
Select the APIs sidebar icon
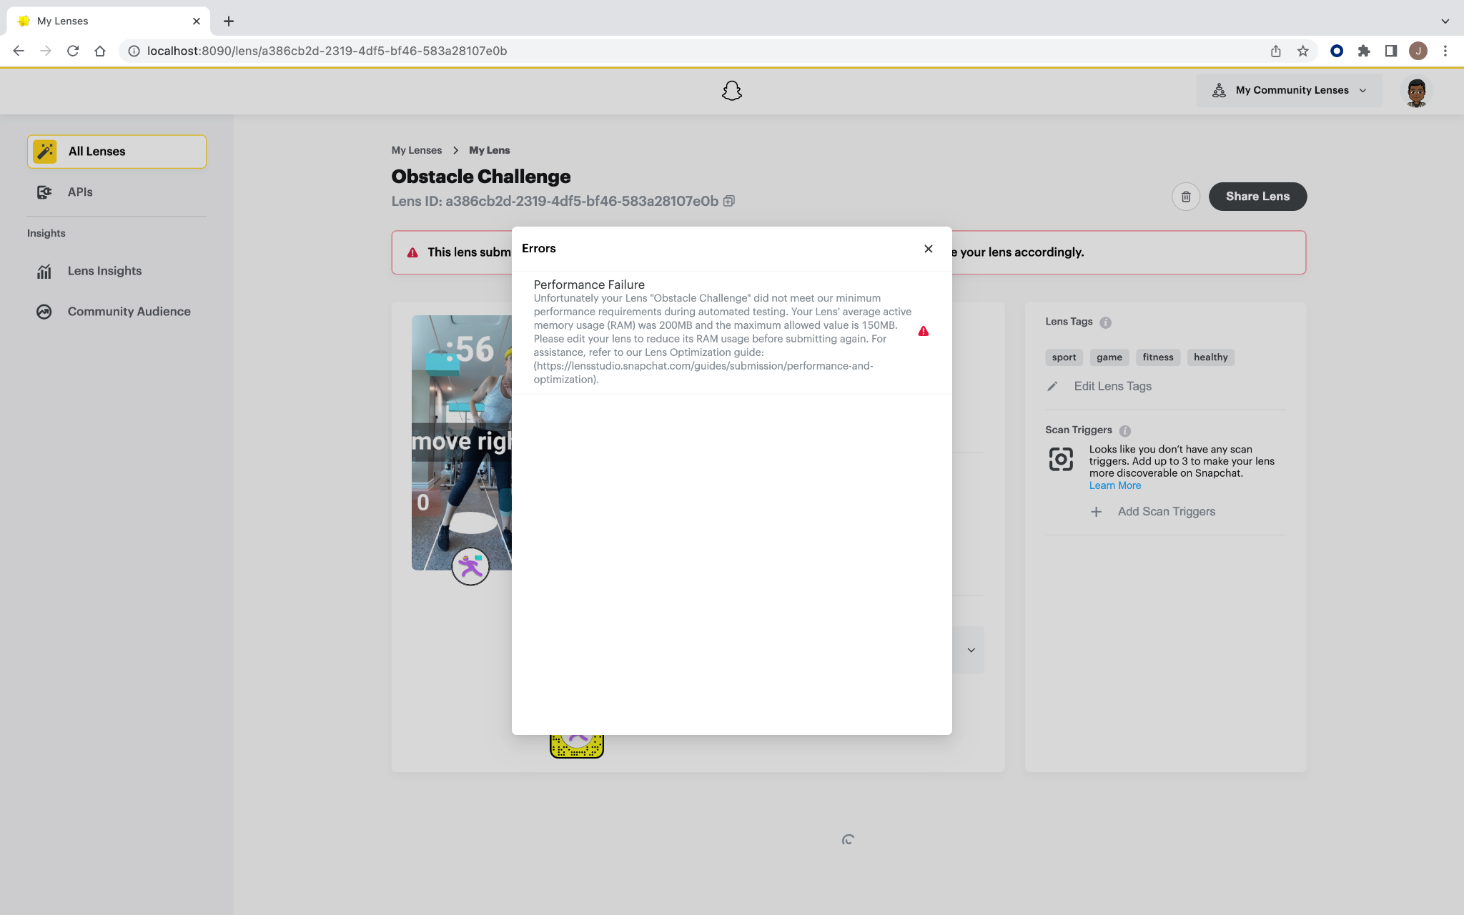pyautogui.click(x=44, y=192)
